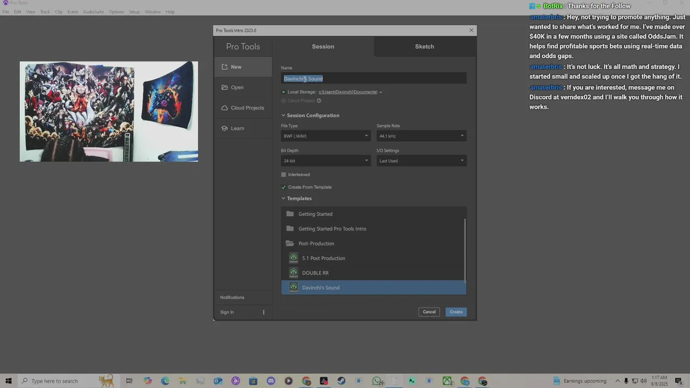Open the Xbox app from the taskbar
The image size is (690, 388).
447,381
